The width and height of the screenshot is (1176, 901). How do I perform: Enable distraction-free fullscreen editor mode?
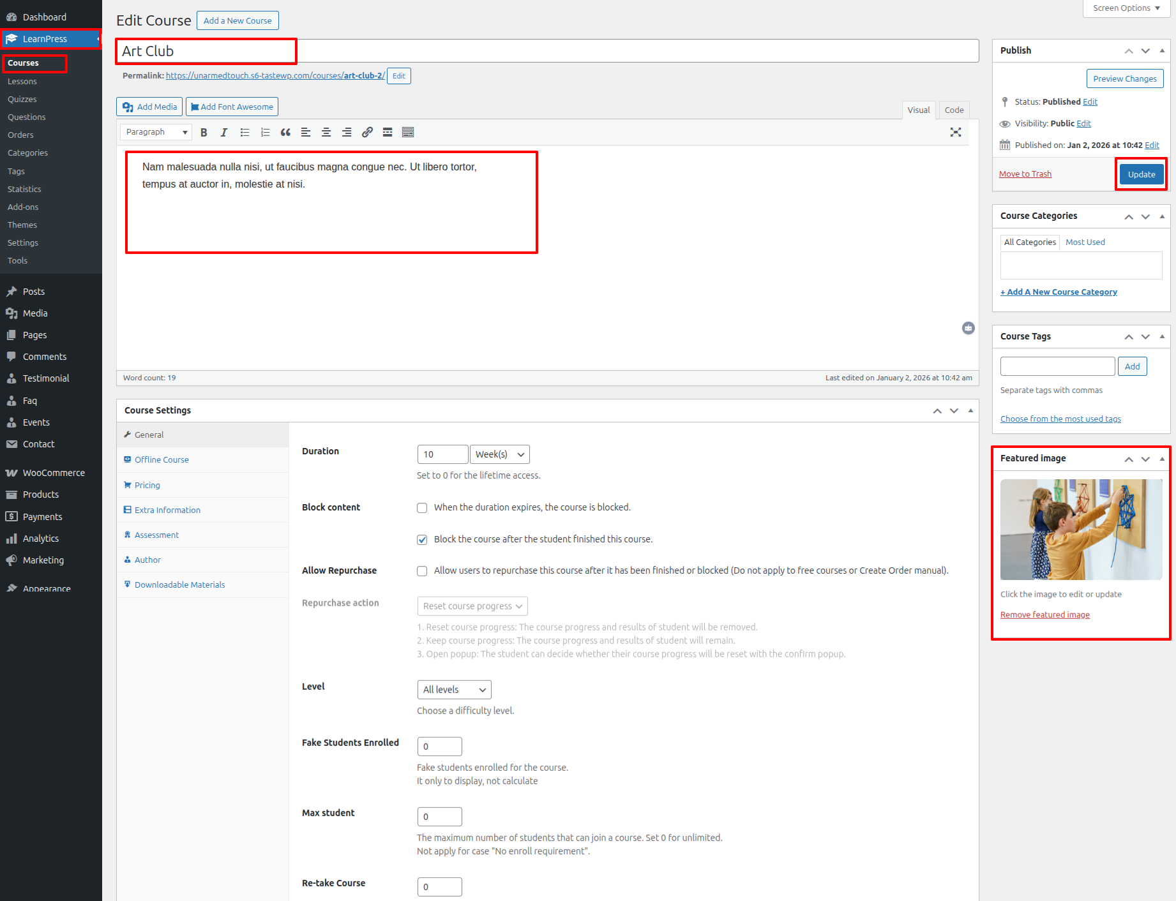pos(955,132)
